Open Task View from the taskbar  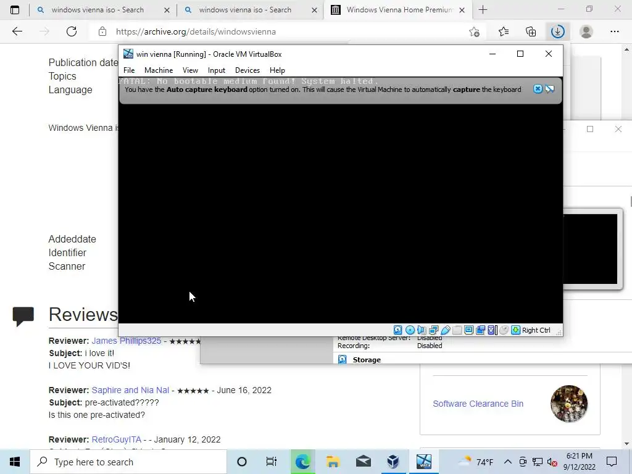click(x=272, y=462)
